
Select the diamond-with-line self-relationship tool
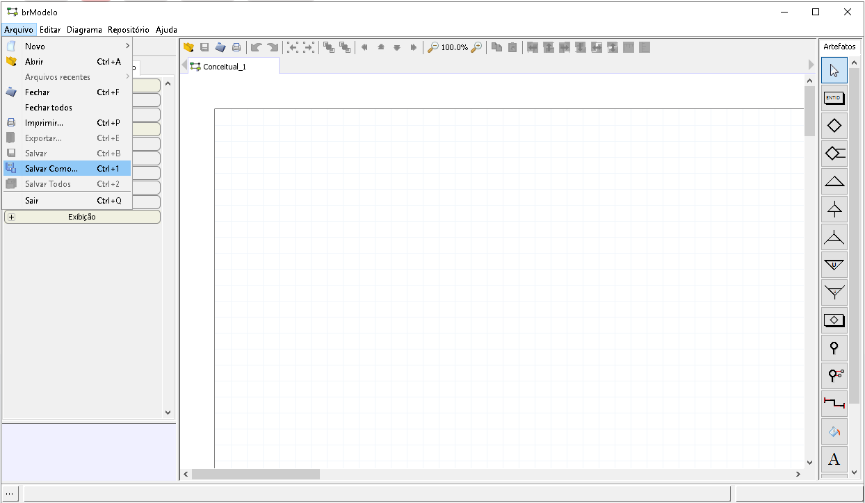pyautogui.click(x=834, y=154)
